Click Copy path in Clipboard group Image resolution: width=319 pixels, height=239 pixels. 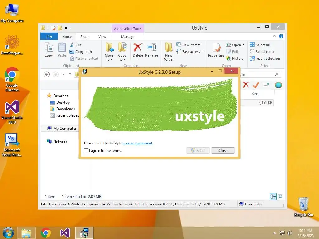tap(81, 52)
